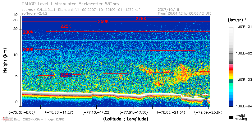This screenshot has width=252, height=122.
Task: Click the "40" height axis tick label
Action: click(x=16, y=15)
